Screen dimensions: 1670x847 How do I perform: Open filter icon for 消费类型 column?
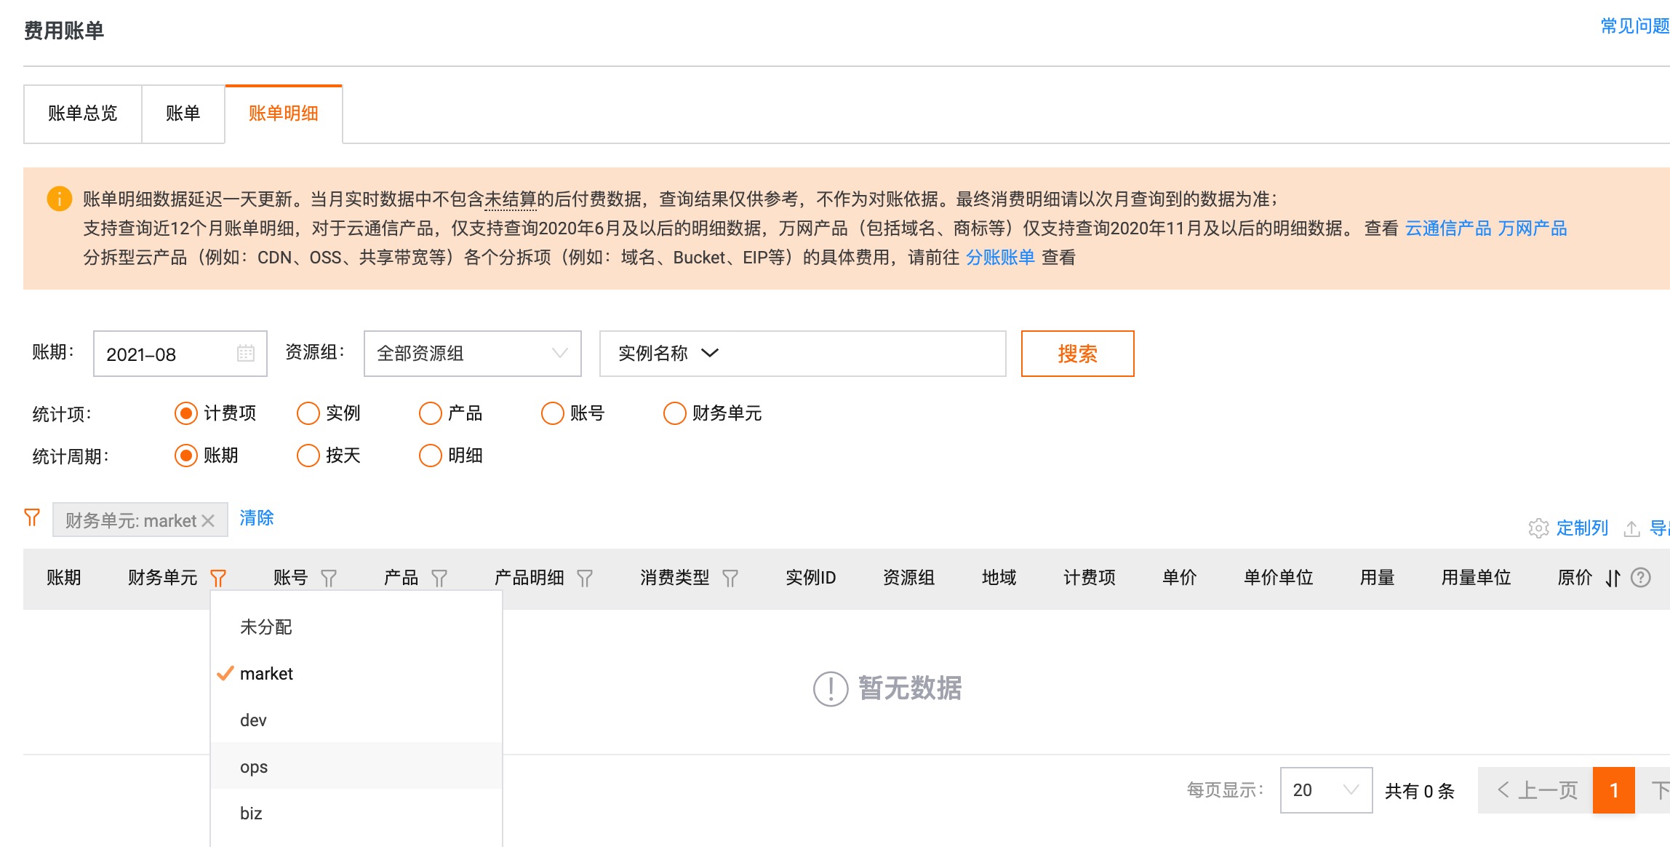pos(730,578)
